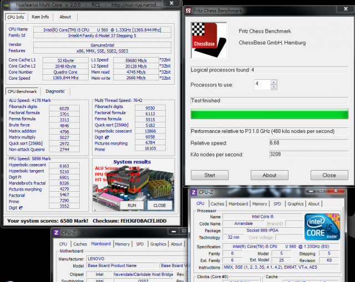Click the RUN button in System results

[132, 206]
